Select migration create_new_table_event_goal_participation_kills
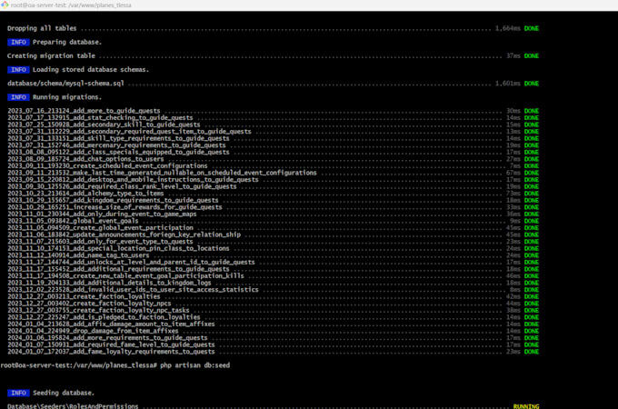 pyautogui.click(x=125, y=276)
